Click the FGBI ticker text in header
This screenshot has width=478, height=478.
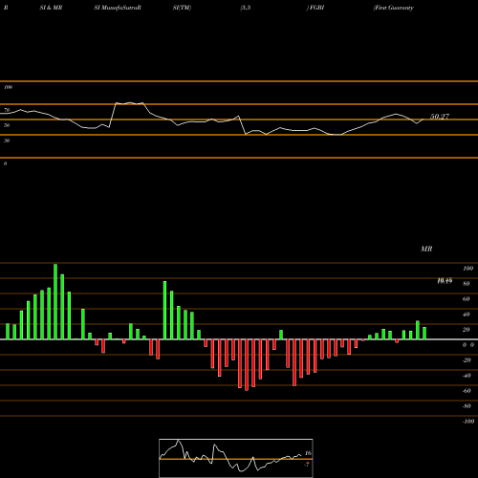pyautogui.click(x=316, y=8)
